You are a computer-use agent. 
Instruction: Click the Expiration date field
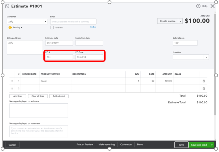(x=89, y=43)
